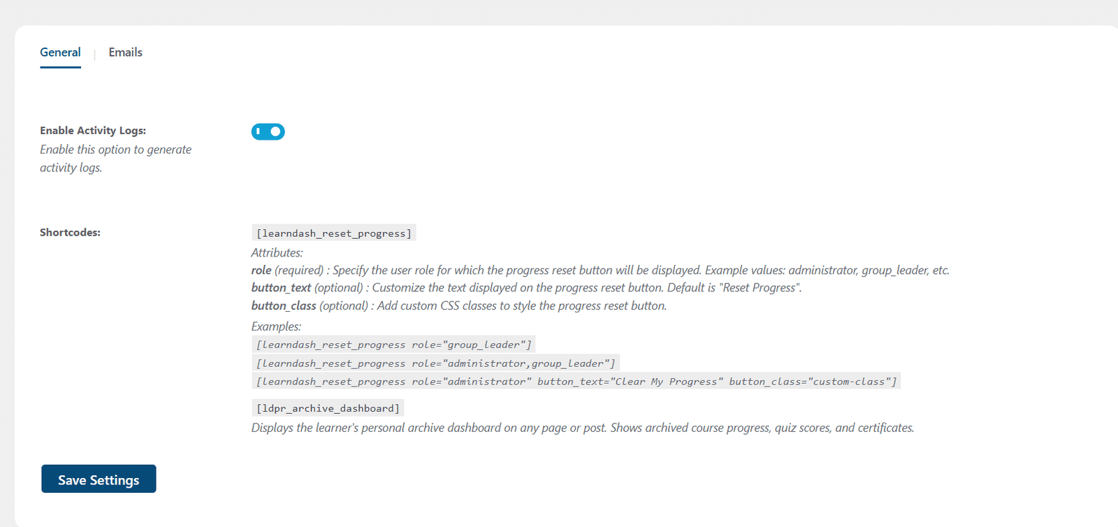
Task: Click the bold 'button_class' attribute name
Action: (x=284, y=306)
